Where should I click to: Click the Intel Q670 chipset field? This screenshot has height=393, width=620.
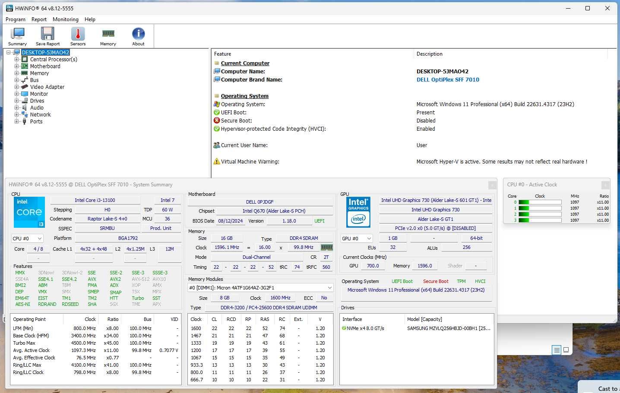[x=274, y=211]
